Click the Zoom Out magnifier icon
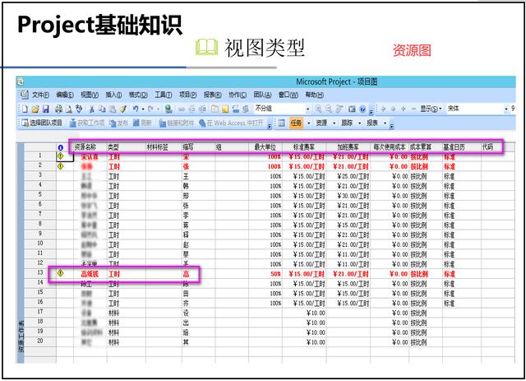The image size is (526, 381). pos(329,109)
